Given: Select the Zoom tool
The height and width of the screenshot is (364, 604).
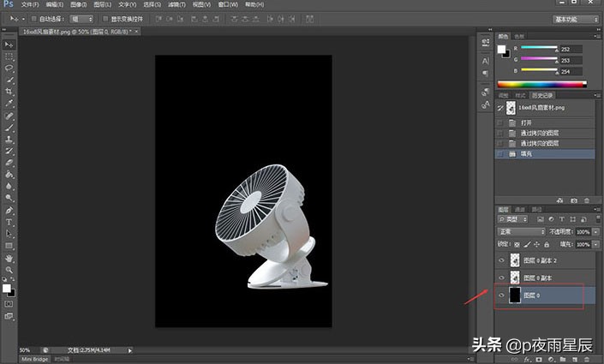Looking at the screenshot, I should (x=9, y=270).
